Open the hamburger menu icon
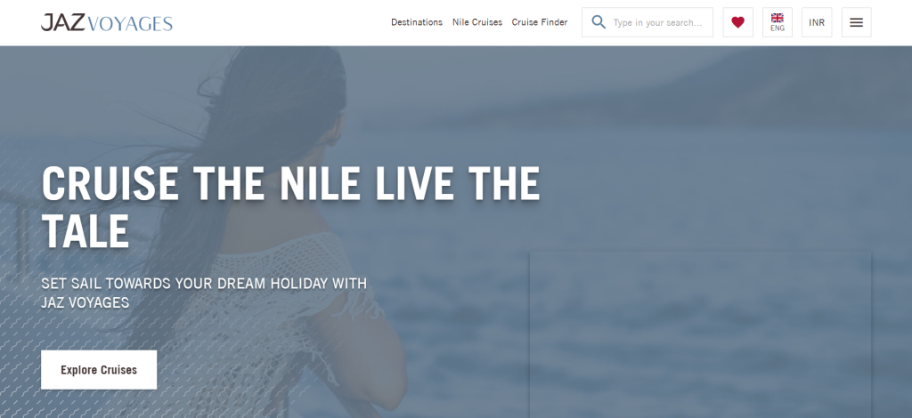This screenshot has width=912, height=418. [856, 22]
